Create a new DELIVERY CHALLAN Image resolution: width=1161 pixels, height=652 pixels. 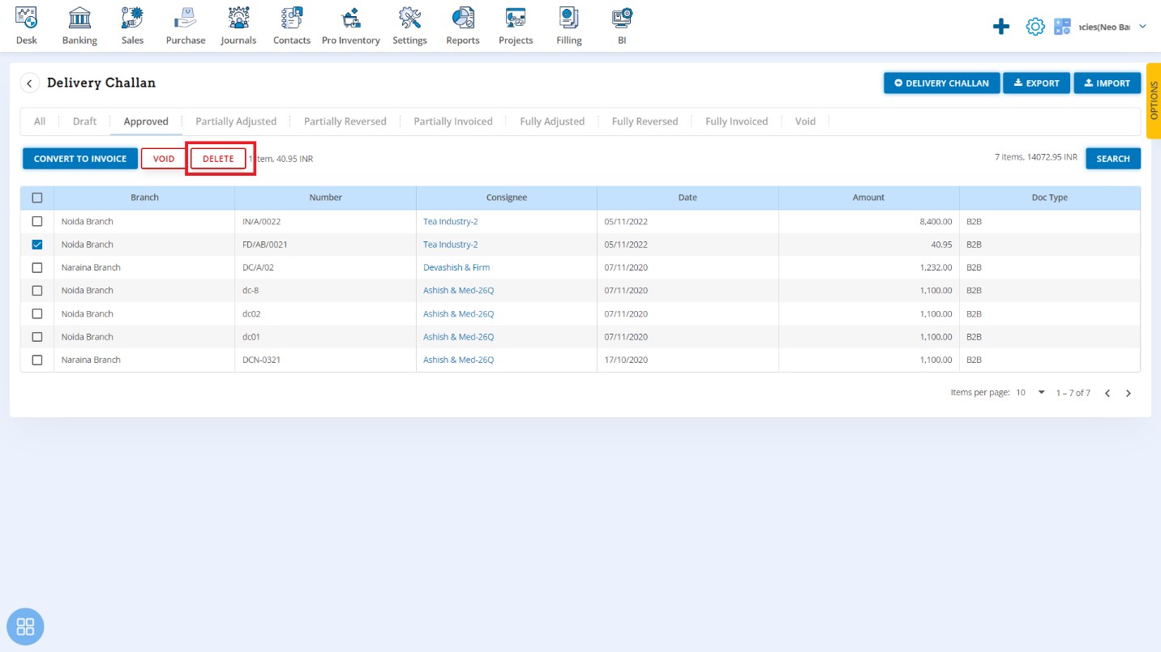pyautogui.click(x=941, y=83)
